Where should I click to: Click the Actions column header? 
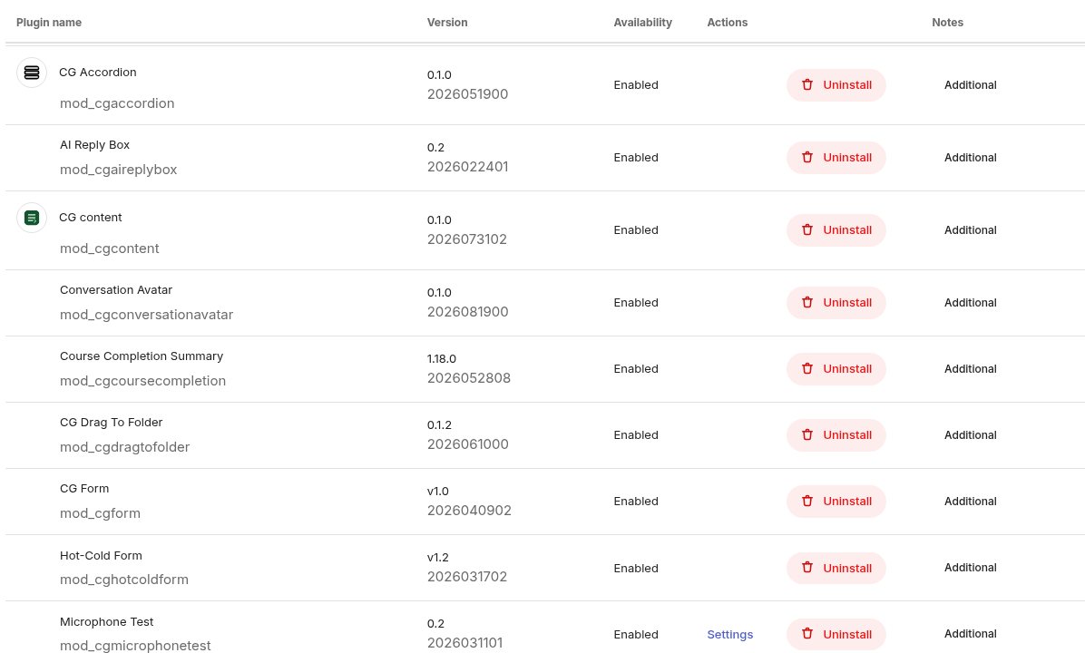[728, 22]
